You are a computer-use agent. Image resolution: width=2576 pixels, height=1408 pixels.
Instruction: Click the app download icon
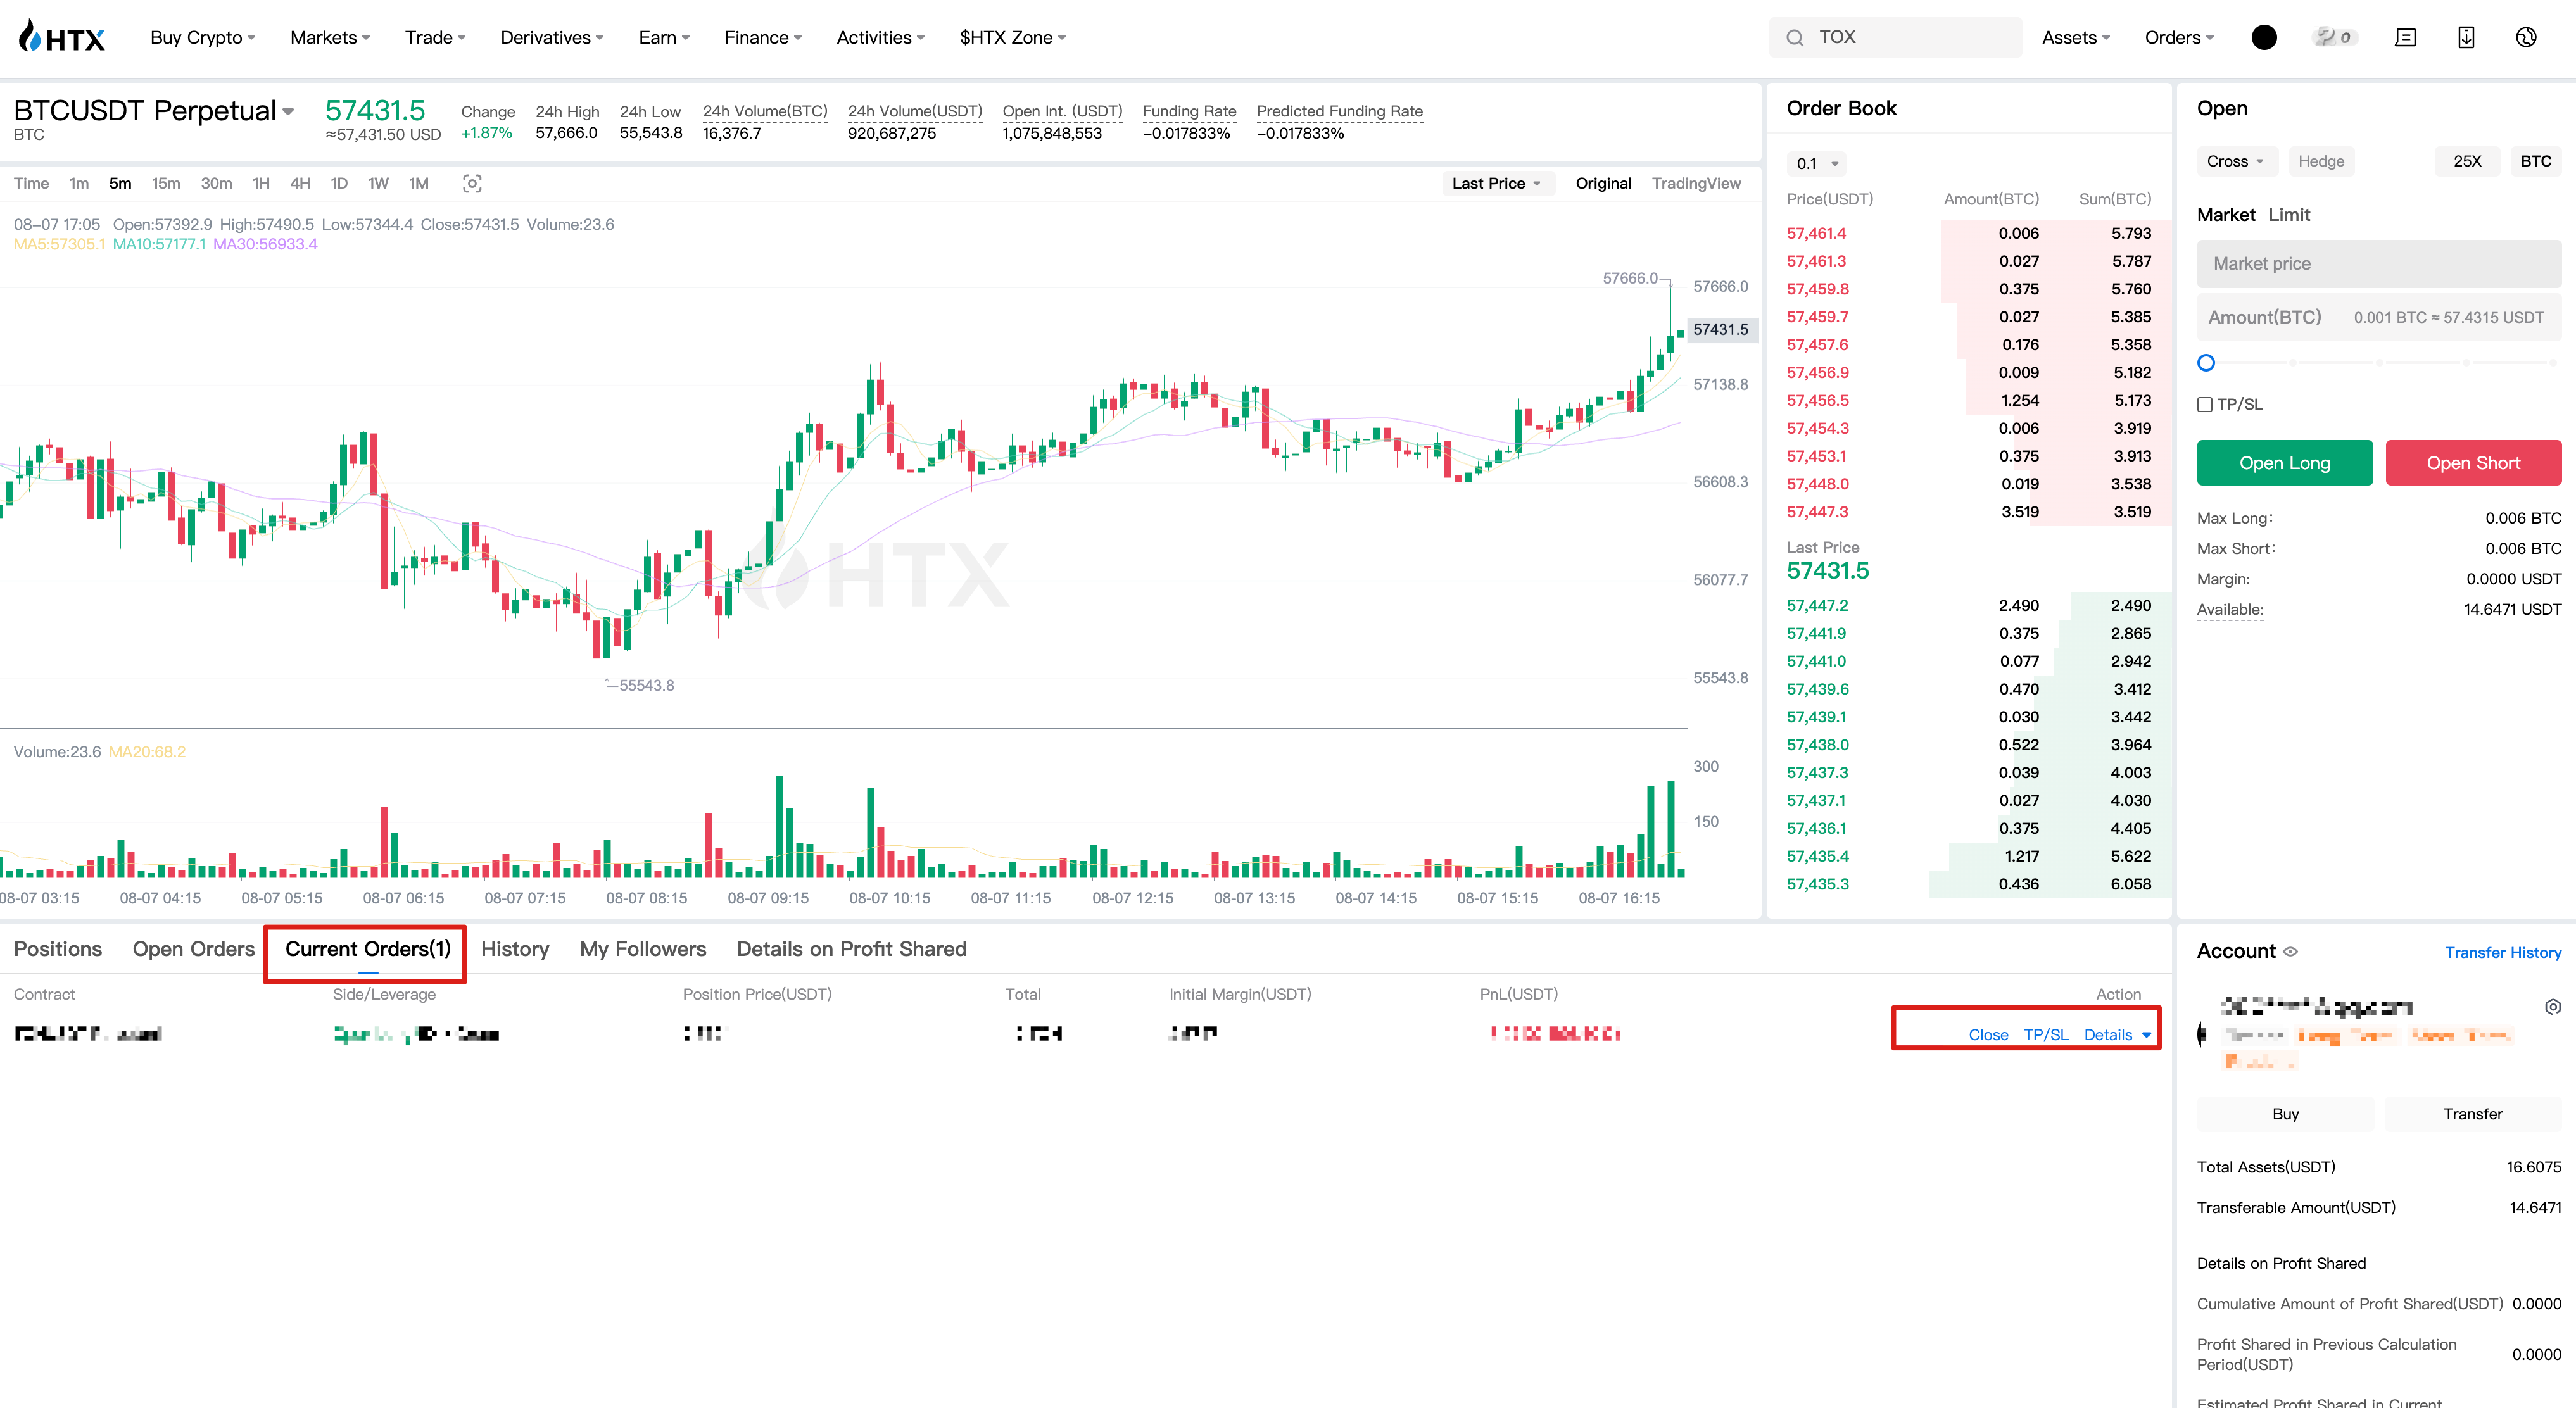(x=2466, y=37)
